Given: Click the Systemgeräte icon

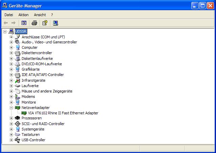Looking at the screenshot, I should point(18,129).
